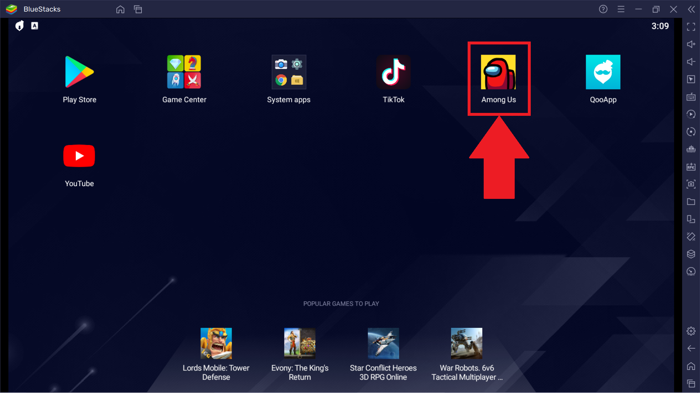Increase volume from sidebar
Image resolution: width=700 pixels, height=393 pixels.
coord(691,44)
